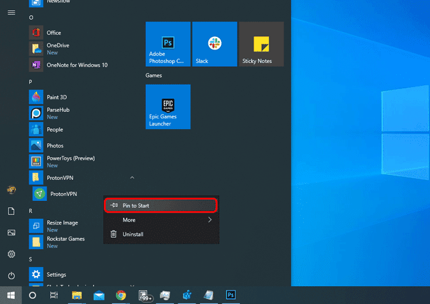Select Pin to Start in context menu
430x304 pixels.
coord(161,205)
